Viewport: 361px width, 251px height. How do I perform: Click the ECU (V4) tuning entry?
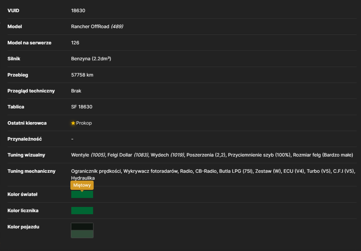(294, 171)
